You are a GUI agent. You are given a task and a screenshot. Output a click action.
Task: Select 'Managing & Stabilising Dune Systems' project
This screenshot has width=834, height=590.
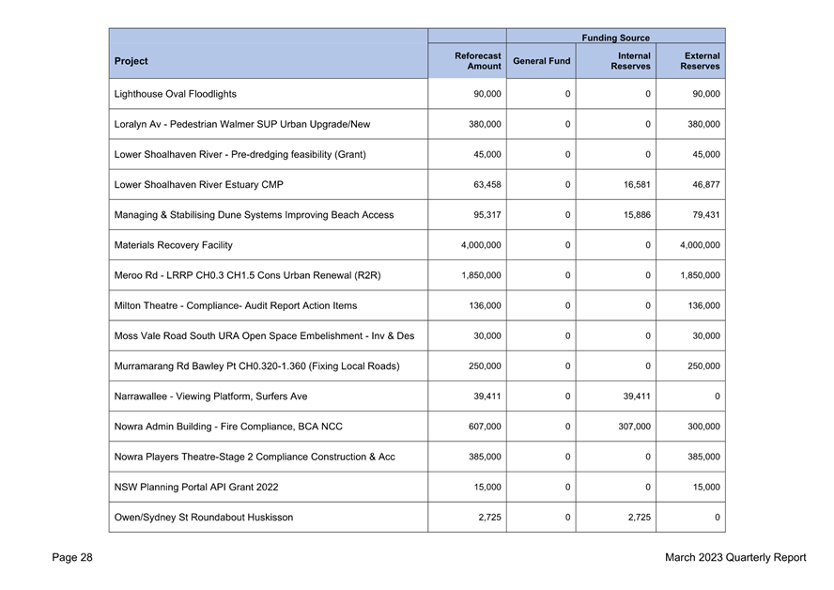tap(254, 215)
